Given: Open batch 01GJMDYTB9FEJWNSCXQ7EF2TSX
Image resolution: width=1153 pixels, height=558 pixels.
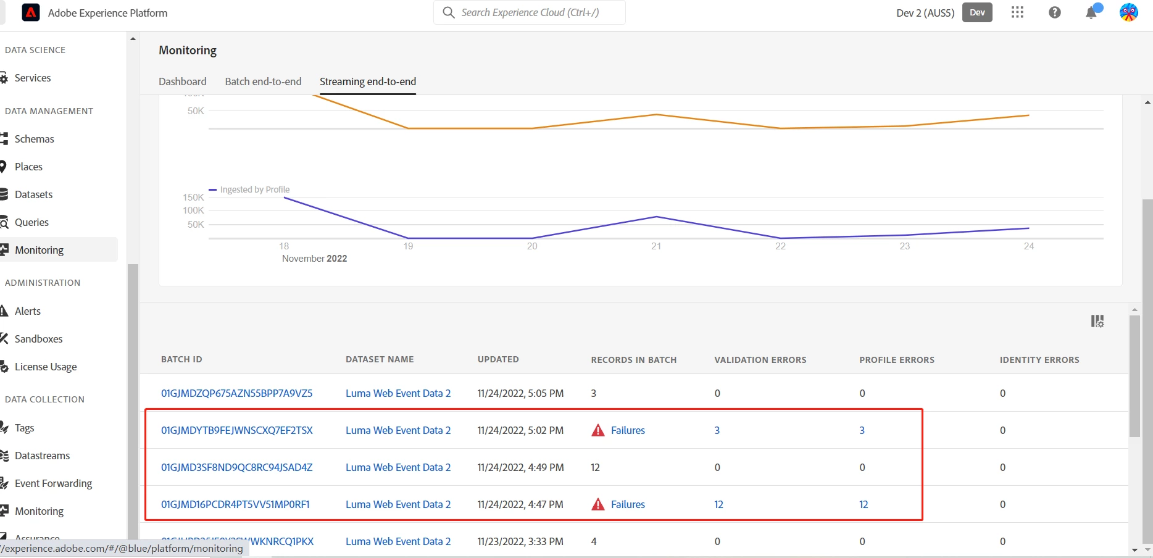Looking at the screenshot, I should pos(237,430).
